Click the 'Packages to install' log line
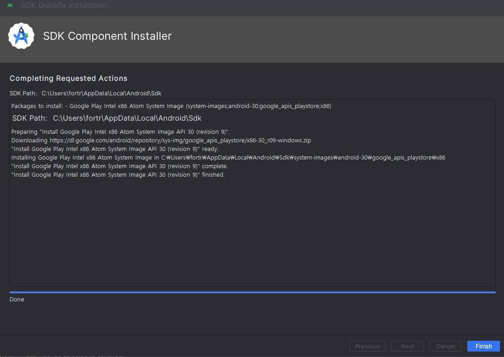The height and width of the screenshot is (357, 504). click(x=171, y=106)
